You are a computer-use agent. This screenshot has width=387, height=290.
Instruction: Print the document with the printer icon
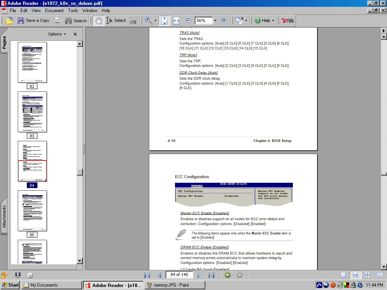(x=57, y=21)
